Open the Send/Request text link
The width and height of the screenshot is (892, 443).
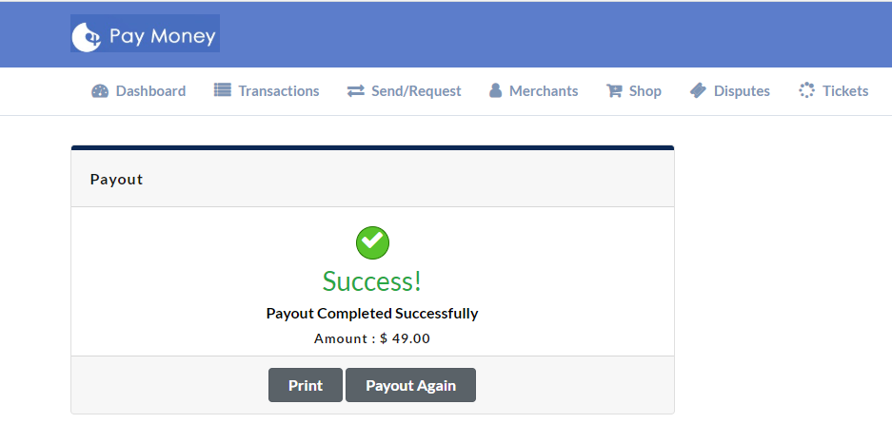click(x=416, y=91)
